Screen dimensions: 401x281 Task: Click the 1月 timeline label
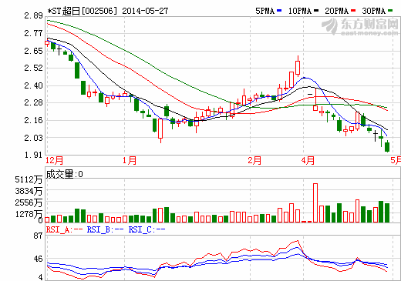(x=130, y=161)
